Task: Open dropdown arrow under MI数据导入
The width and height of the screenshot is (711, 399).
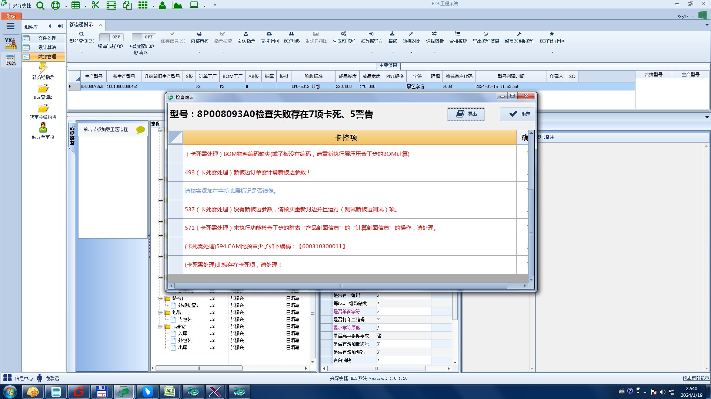Action: tap(371, 52)
